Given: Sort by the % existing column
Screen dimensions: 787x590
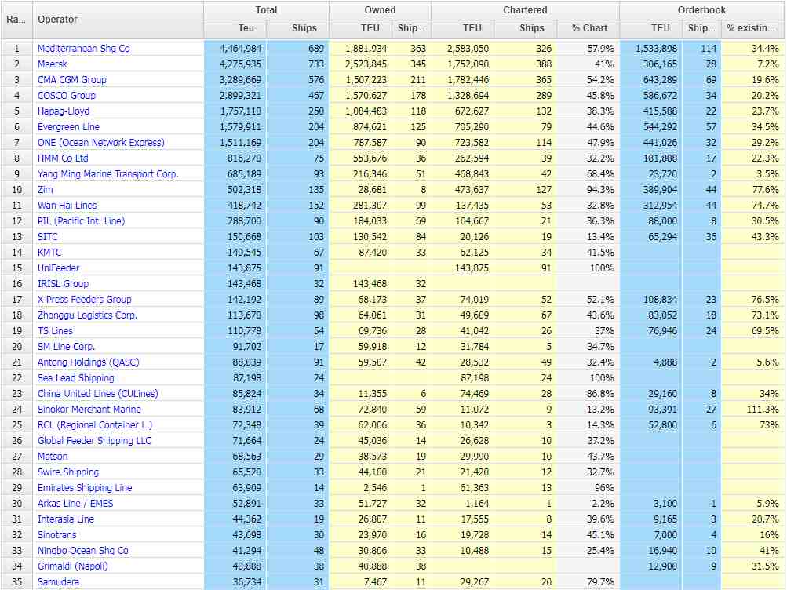Looking at the screenshot, I should tap(753, 28).
